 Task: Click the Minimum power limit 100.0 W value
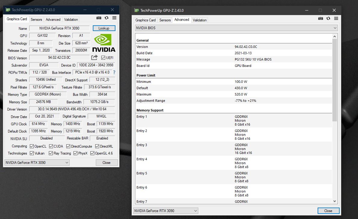(x=241, y=81)
